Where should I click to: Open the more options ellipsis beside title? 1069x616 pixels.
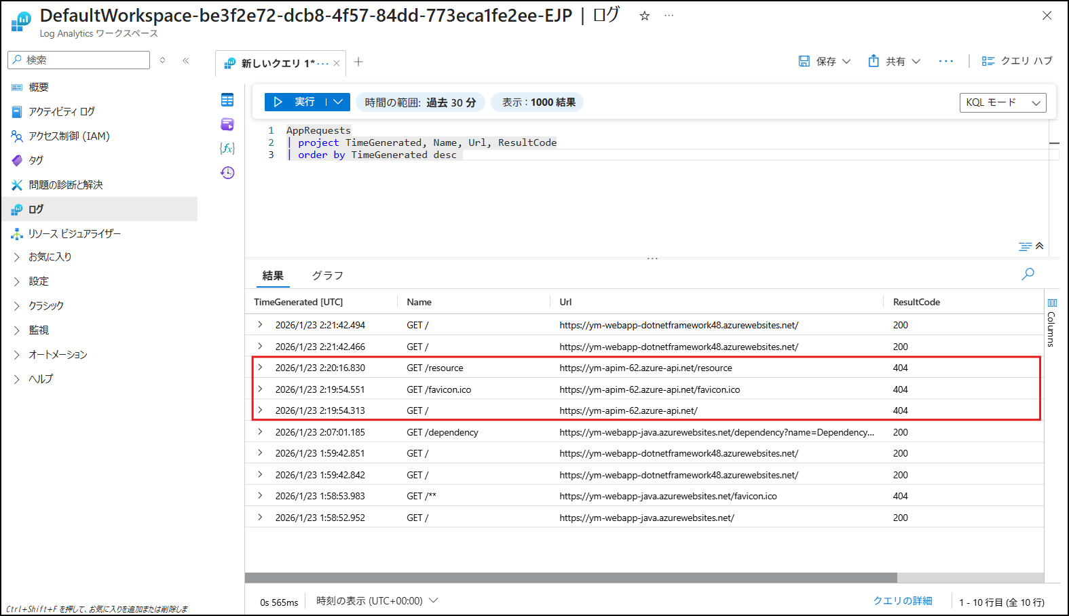(x=669, y=16)
